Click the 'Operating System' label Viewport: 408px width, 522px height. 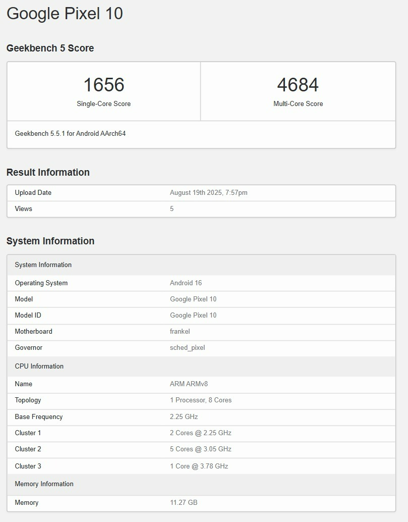point(41,283)
